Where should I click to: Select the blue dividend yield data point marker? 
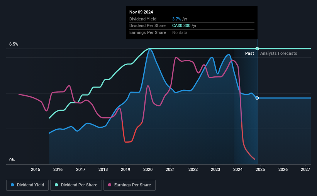point(257,98)
